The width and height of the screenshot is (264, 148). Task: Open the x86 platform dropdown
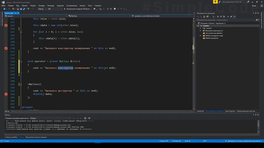pos(55,9)
